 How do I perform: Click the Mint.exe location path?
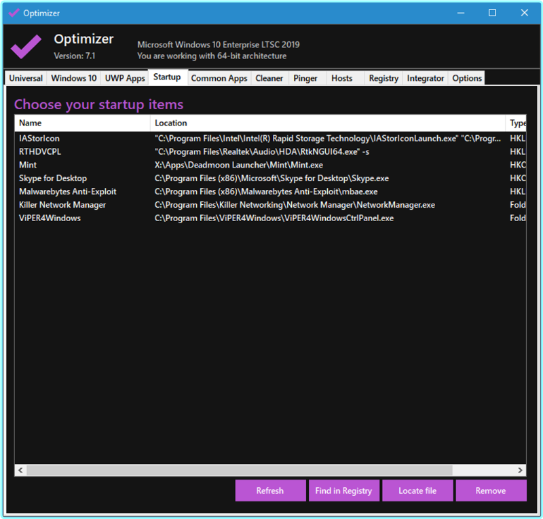239,165
